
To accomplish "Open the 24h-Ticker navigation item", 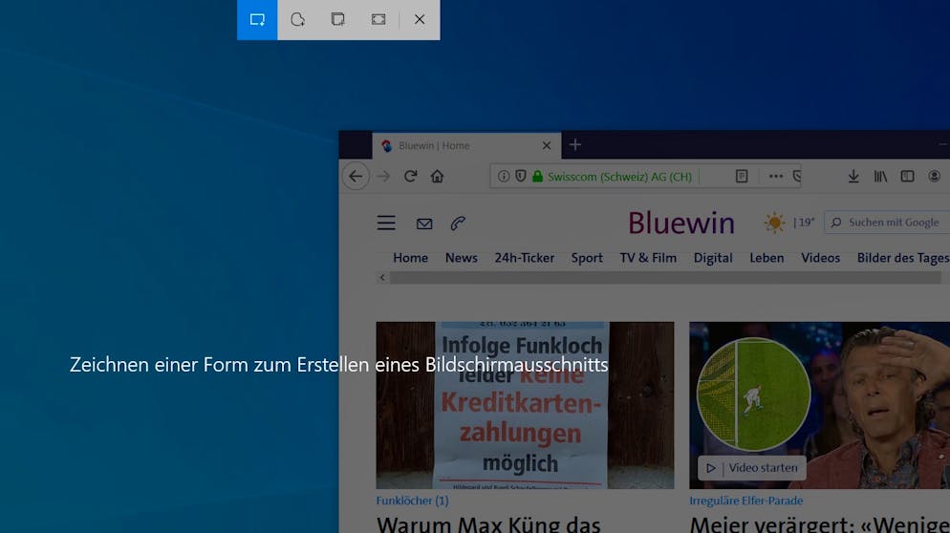I will (524, 258).
